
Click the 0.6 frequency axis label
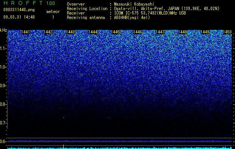(3, 142)
